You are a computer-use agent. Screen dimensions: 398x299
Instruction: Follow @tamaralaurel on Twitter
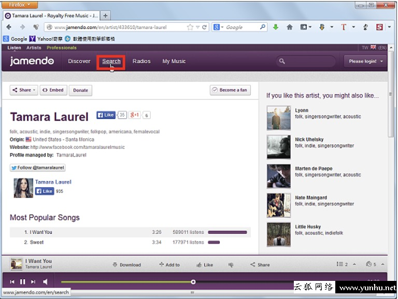coord(37,168)
